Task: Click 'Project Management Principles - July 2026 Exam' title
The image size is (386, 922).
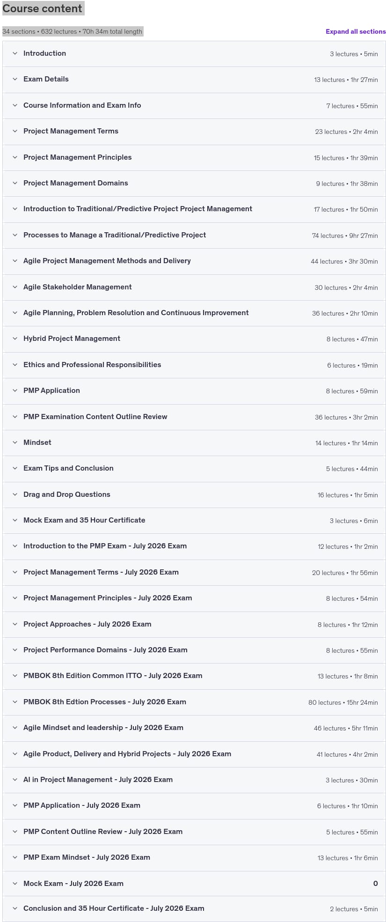Action: [x=108, y=598]
